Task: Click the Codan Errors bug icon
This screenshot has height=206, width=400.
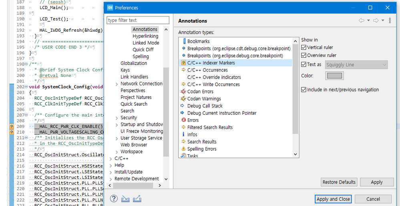Action: [x=183, y=91]
